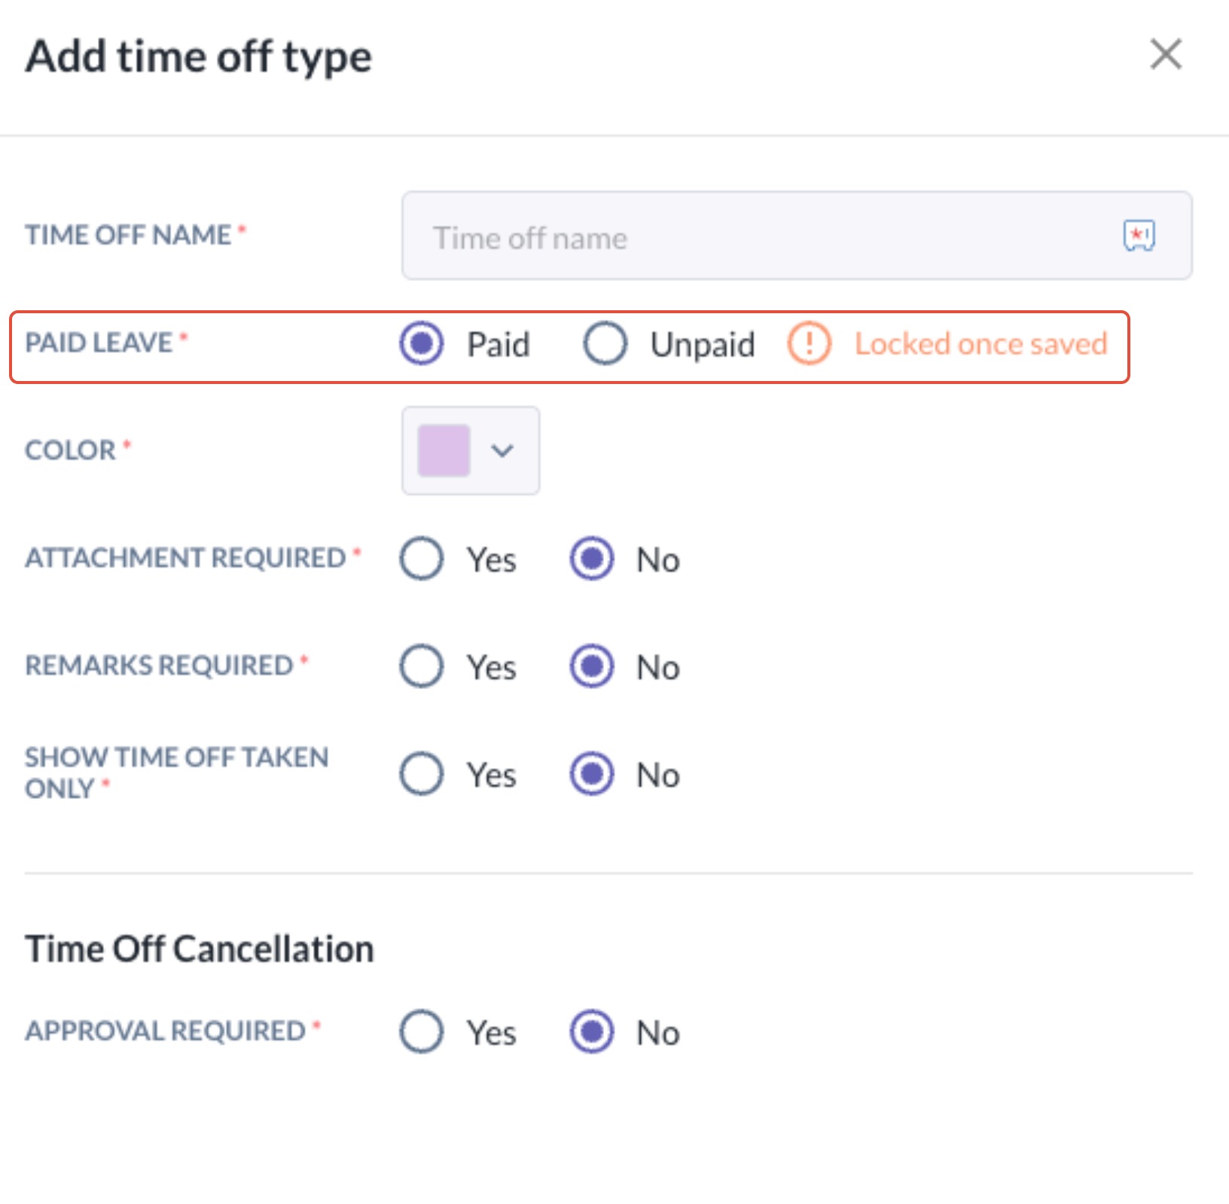Select the Paid radio button
The image size is (1229, 1204).
pos(422,343)
